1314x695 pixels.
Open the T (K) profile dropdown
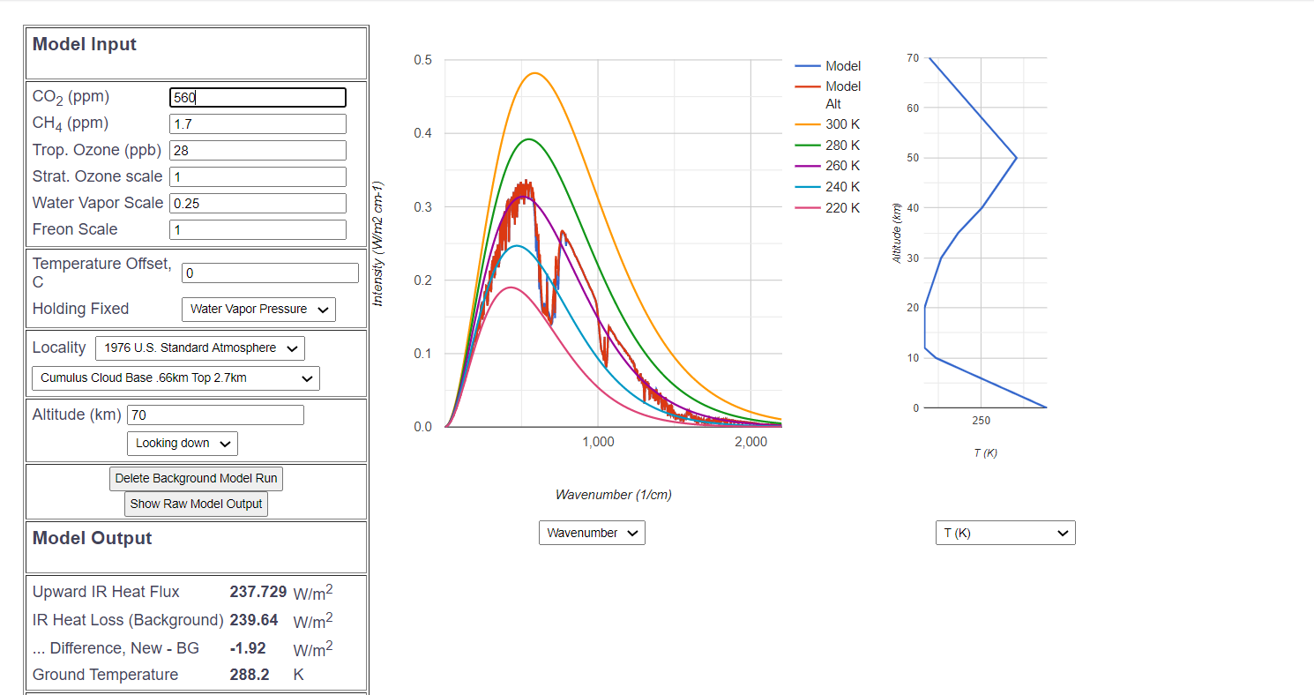1004,533
